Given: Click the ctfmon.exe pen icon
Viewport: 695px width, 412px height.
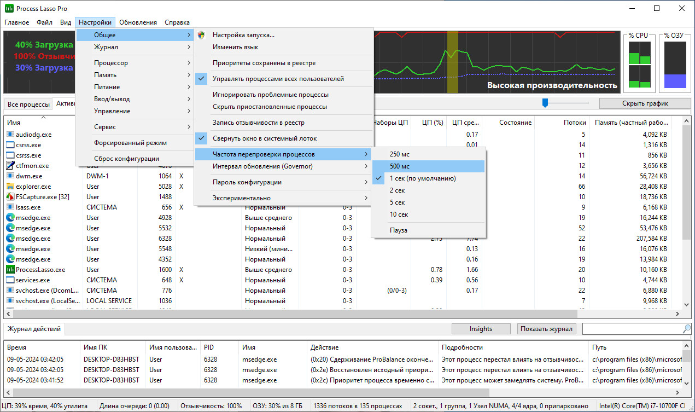Looking at the screenshot, I should pos(10,166).
